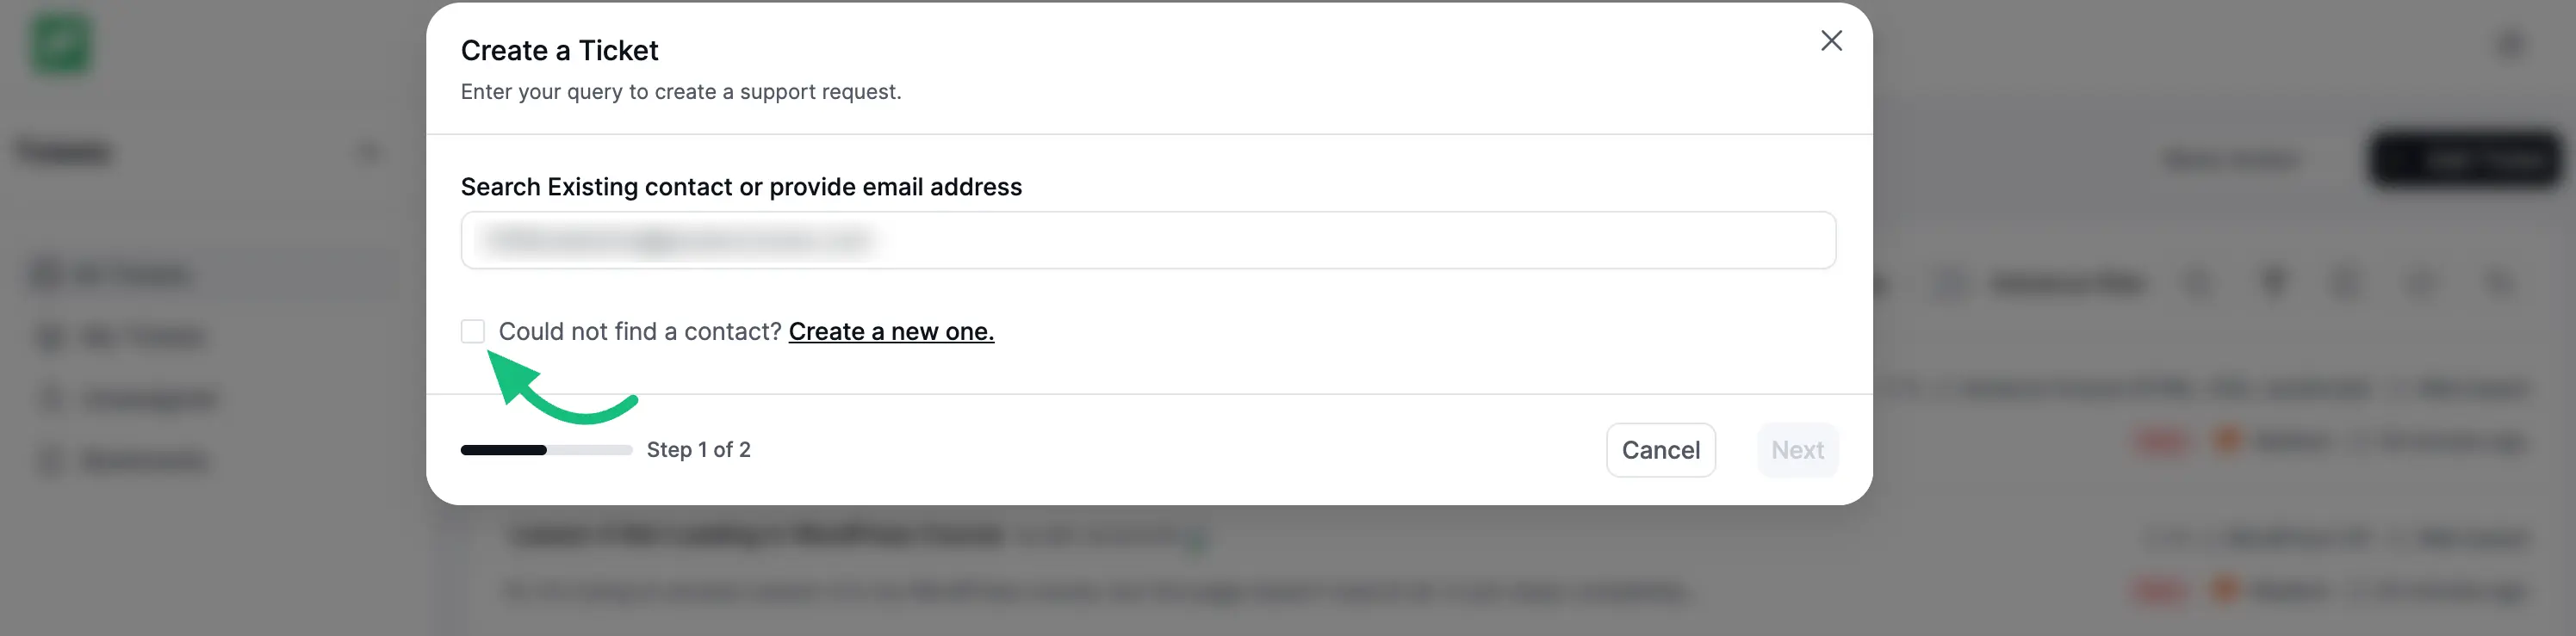This screenshot has height=636, width=2576.
Task: Click the Cancel button in the dialog
Action: coord(1660,450)
